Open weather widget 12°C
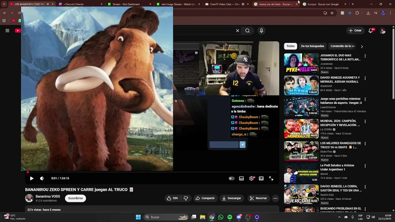 [x=14, y=217]
